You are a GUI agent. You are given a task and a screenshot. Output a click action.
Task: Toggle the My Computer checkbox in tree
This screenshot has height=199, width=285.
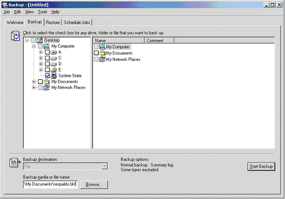pos(40,46)
